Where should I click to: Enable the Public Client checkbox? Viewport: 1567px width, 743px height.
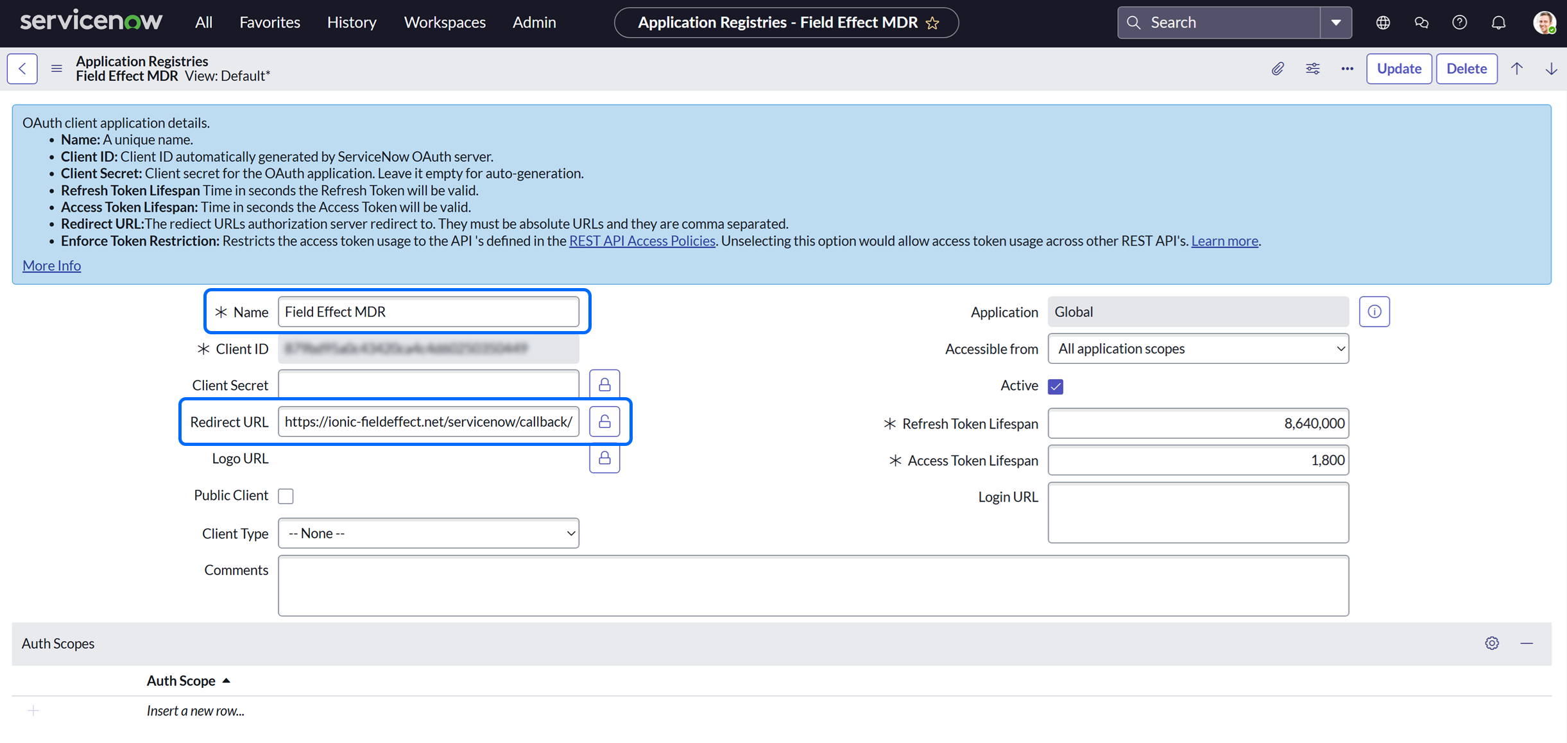pos(286,496)
